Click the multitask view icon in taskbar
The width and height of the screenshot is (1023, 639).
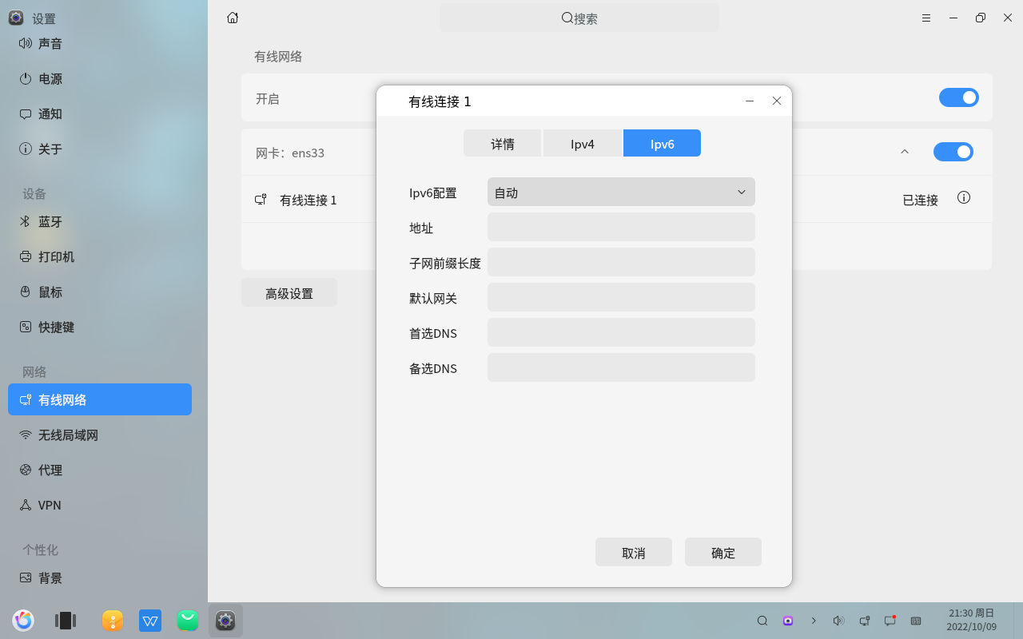[65, 621]
